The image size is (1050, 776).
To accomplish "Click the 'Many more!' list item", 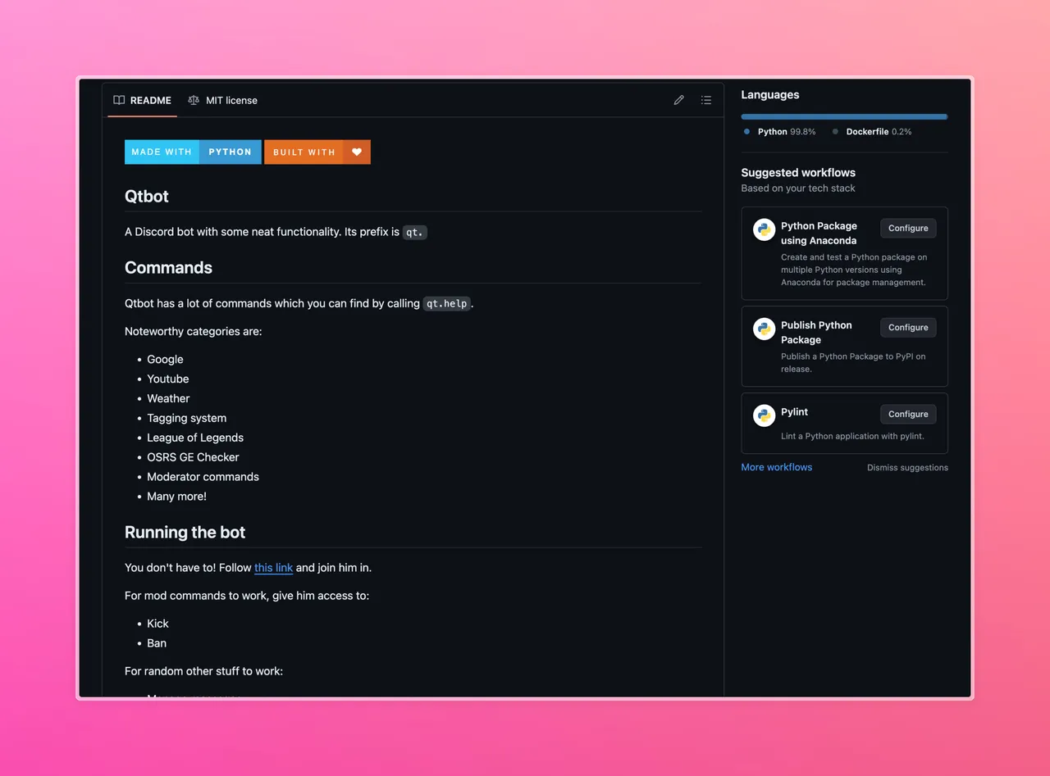I will point(176,497).
